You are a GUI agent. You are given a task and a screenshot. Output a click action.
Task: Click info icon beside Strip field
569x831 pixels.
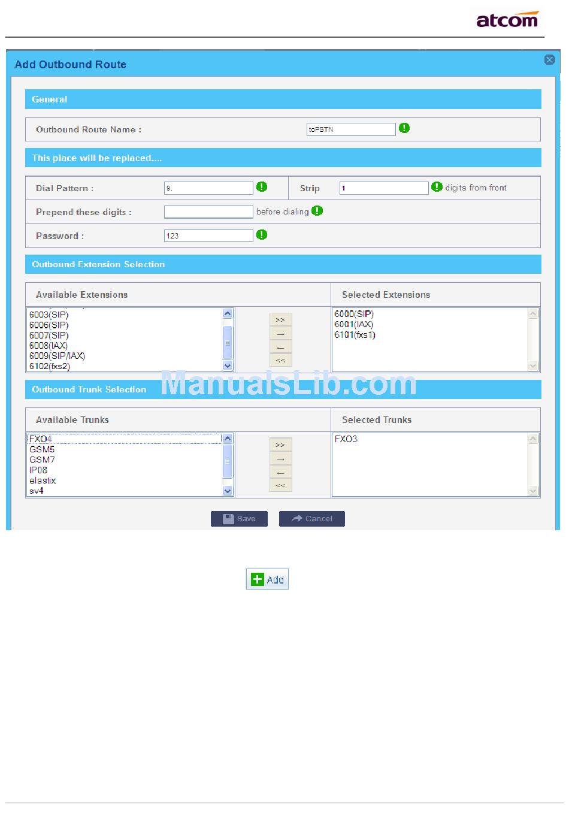(437, 187)
